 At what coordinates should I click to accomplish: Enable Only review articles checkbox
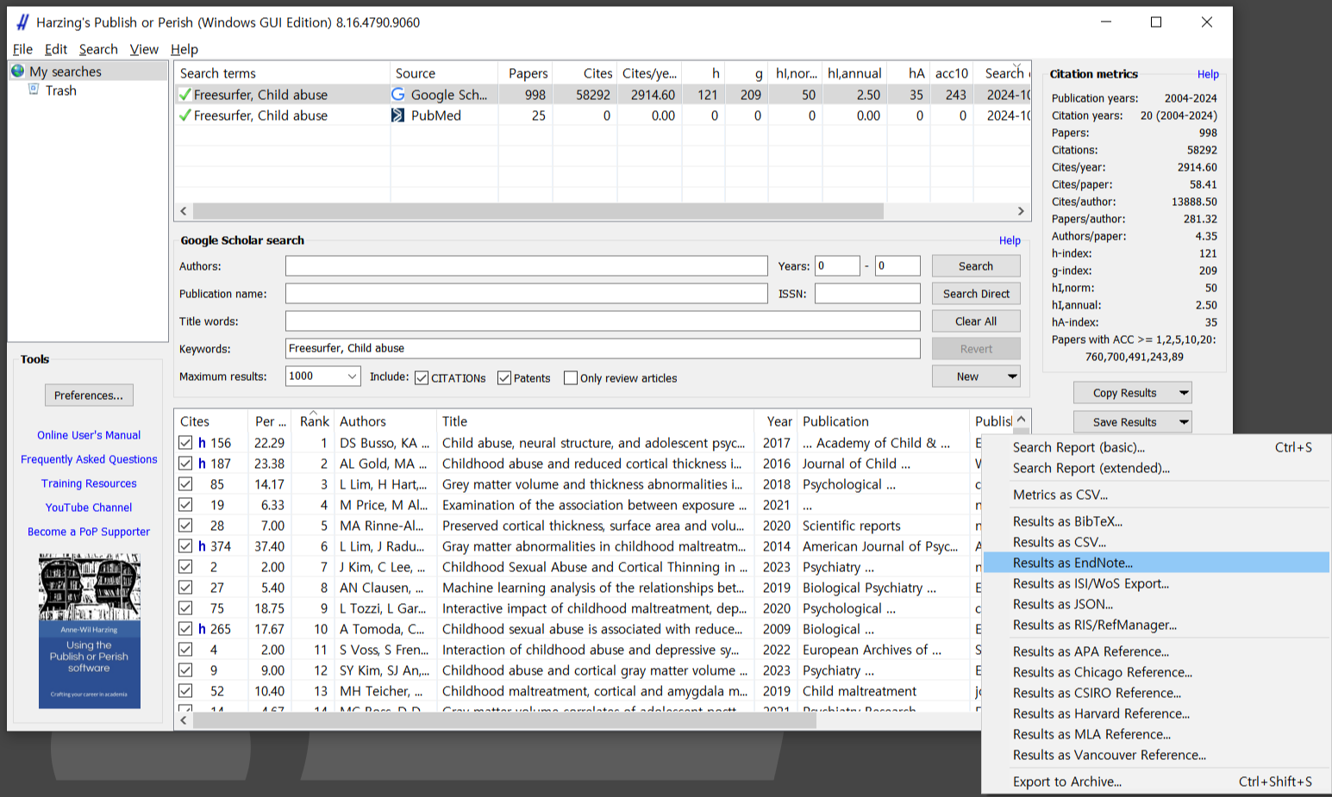(571, 378)
